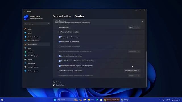Click the Accounts person icon

point(25,52)
